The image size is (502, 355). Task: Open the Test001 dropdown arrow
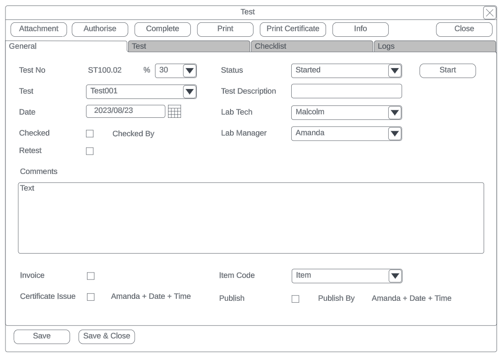point(190,91)
